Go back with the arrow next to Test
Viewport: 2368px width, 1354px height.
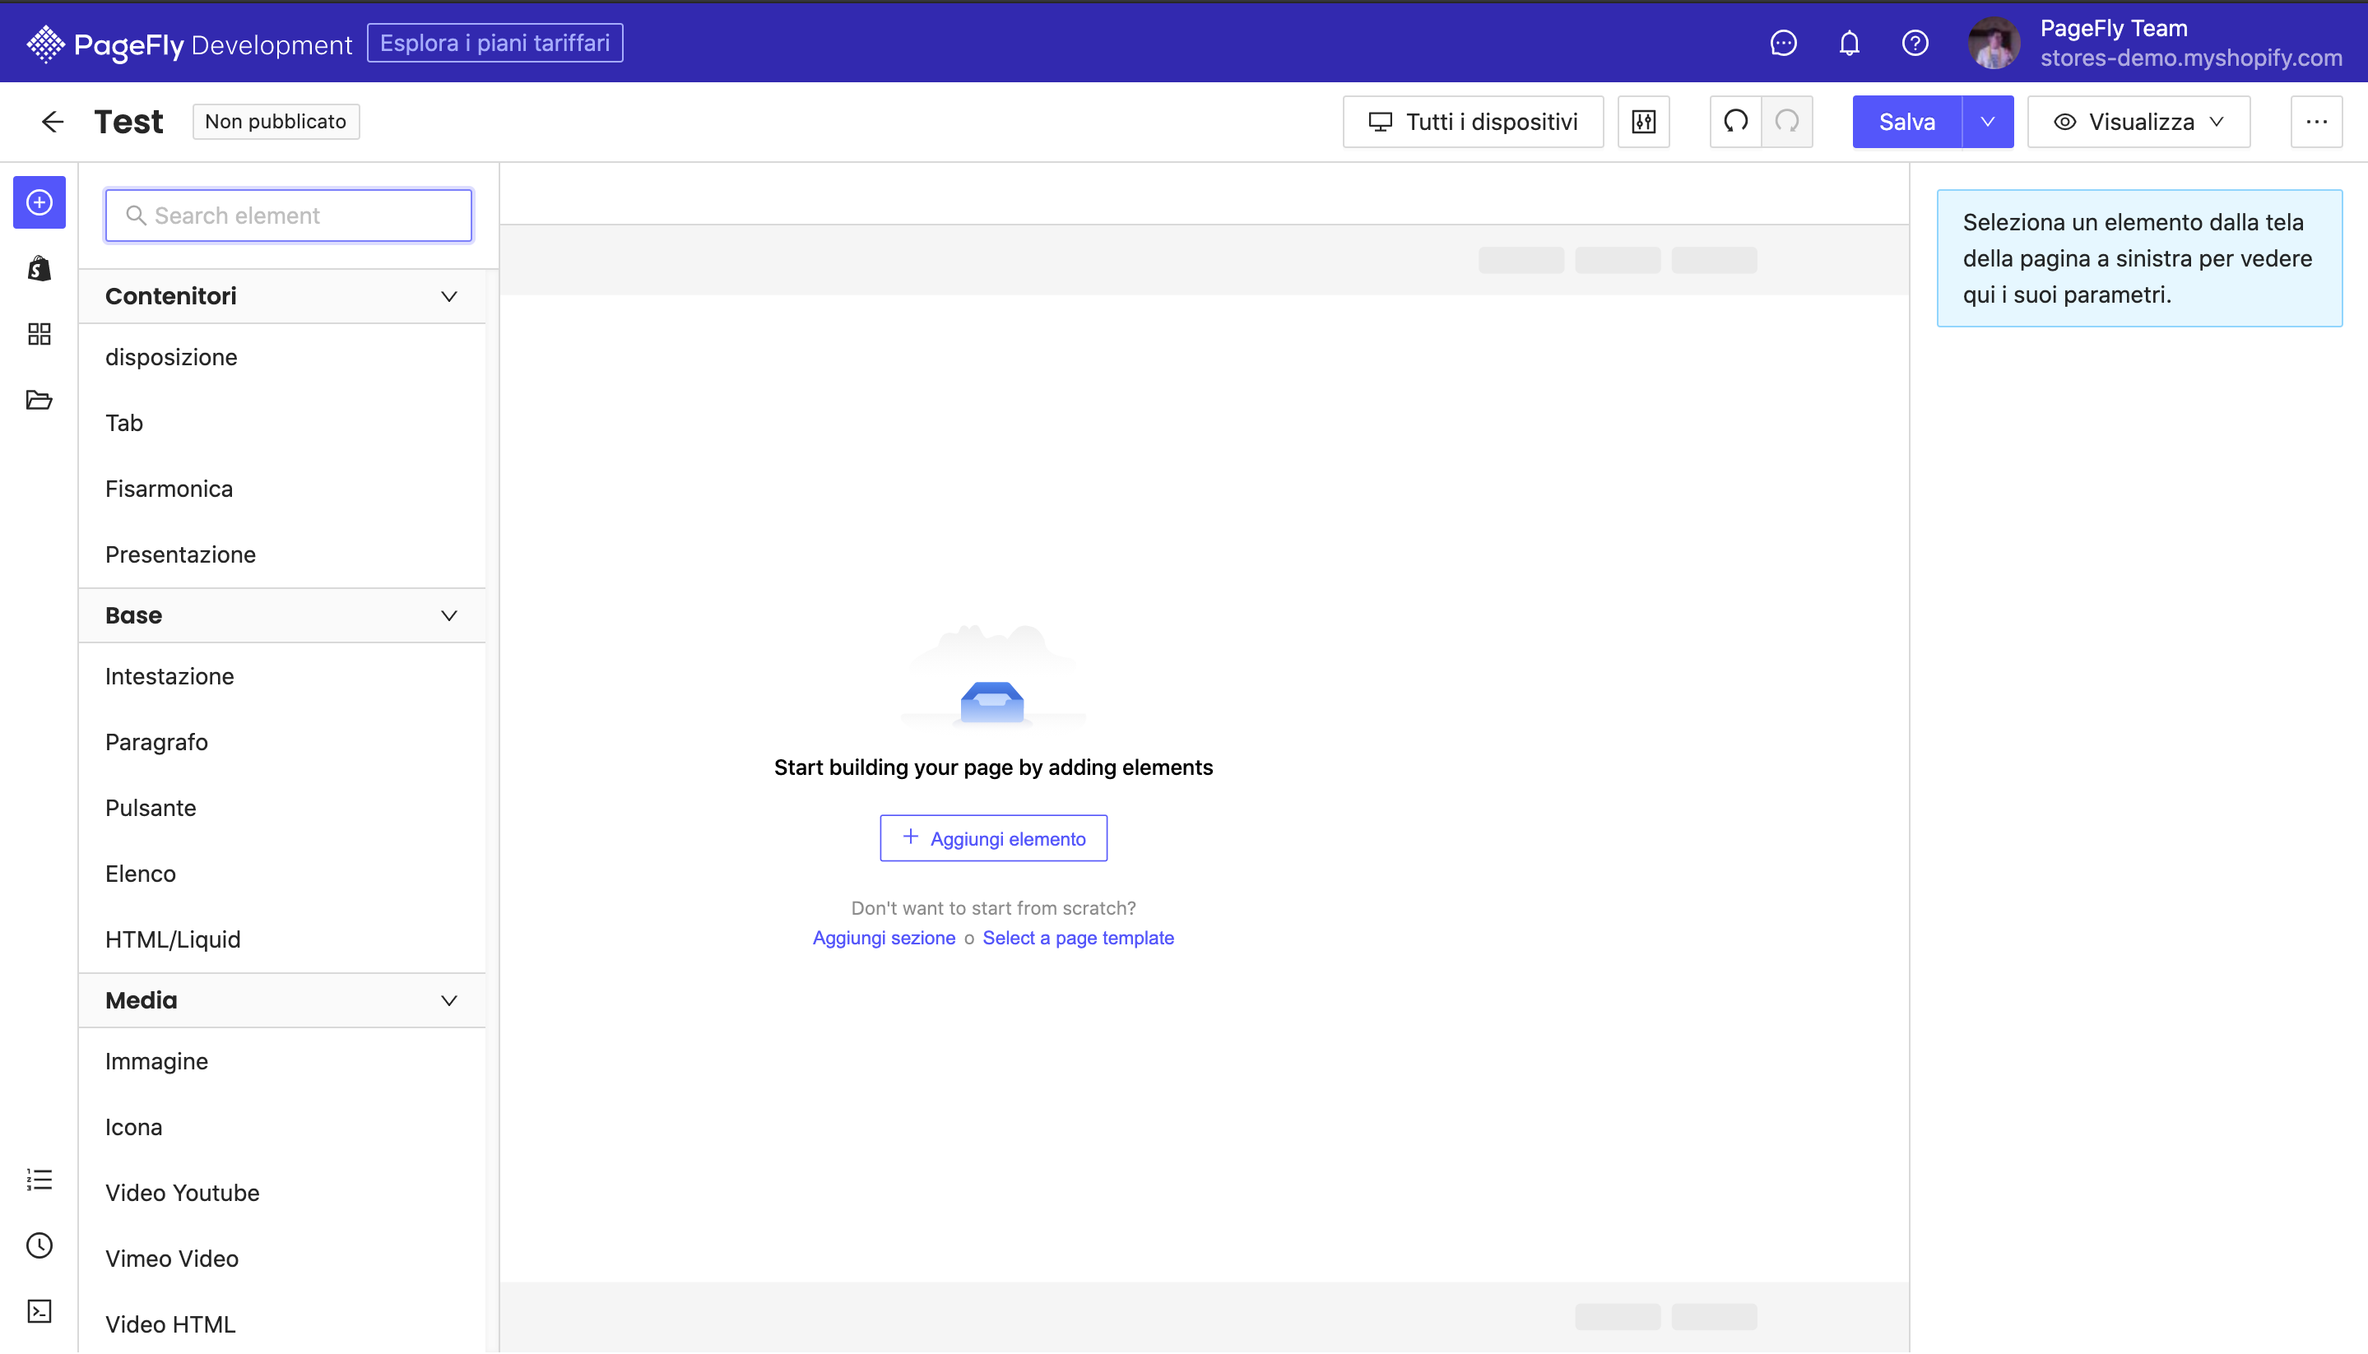pyautogui.click(x=52, y=122)
